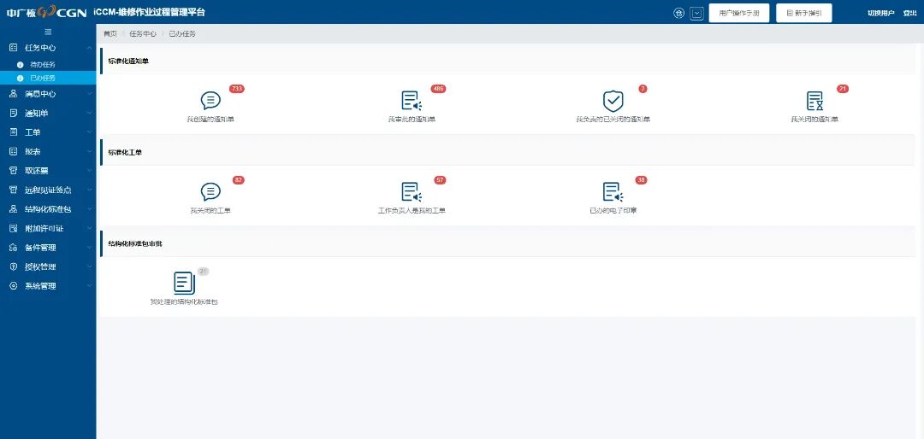924x439 pixels.
Task: Click the 首页 breadcrumb link
Action: 110,33
